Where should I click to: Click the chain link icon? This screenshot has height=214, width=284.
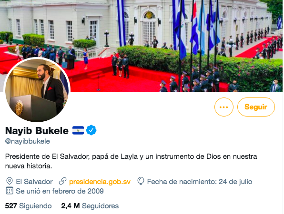tap(63, 181)
